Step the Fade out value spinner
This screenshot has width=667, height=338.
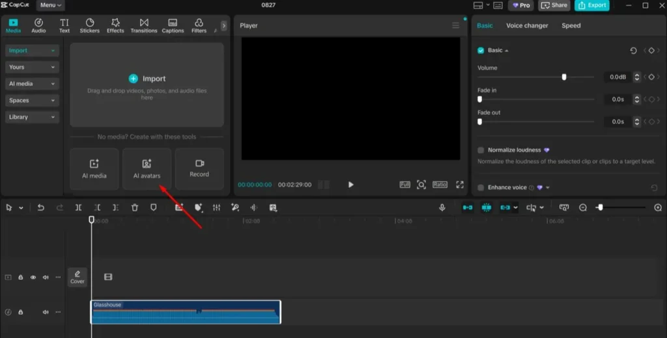point(637,122)
